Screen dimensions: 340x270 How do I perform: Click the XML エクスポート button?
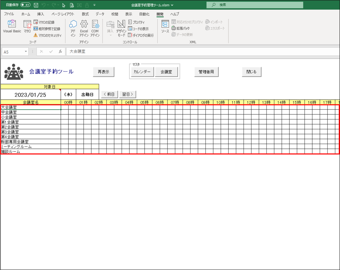[215, 28]
